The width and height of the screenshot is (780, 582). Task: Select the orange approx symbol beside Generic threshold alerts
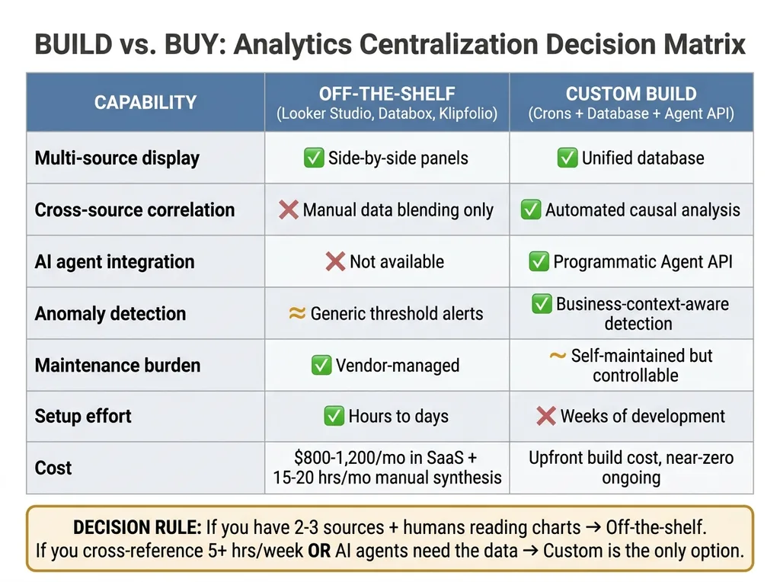click(x=297, y=313)
